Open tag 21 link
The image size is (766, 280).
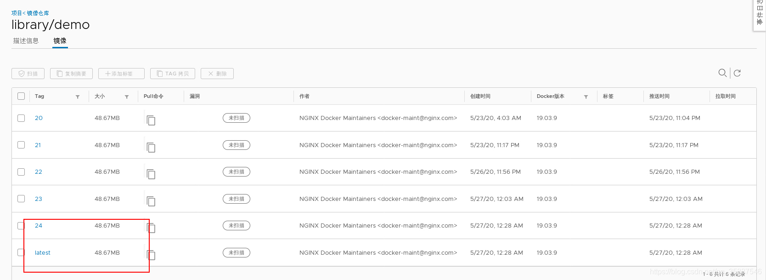38,145
